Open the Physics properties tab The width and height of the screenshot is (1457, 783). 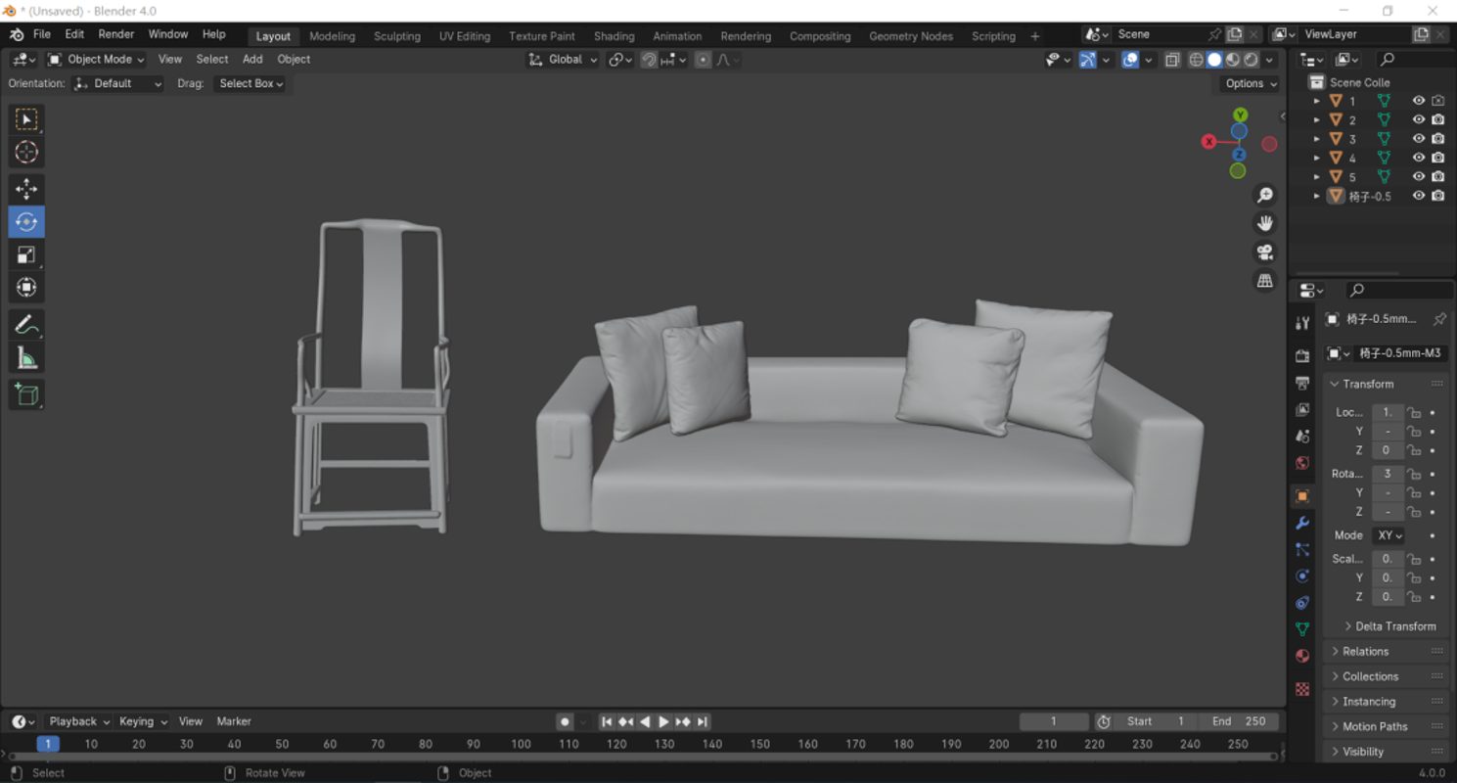coord(1302,576)
